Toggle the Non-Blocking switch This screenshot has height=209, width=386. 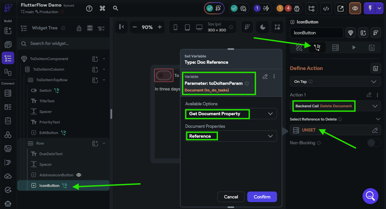[x=374, y=143]
